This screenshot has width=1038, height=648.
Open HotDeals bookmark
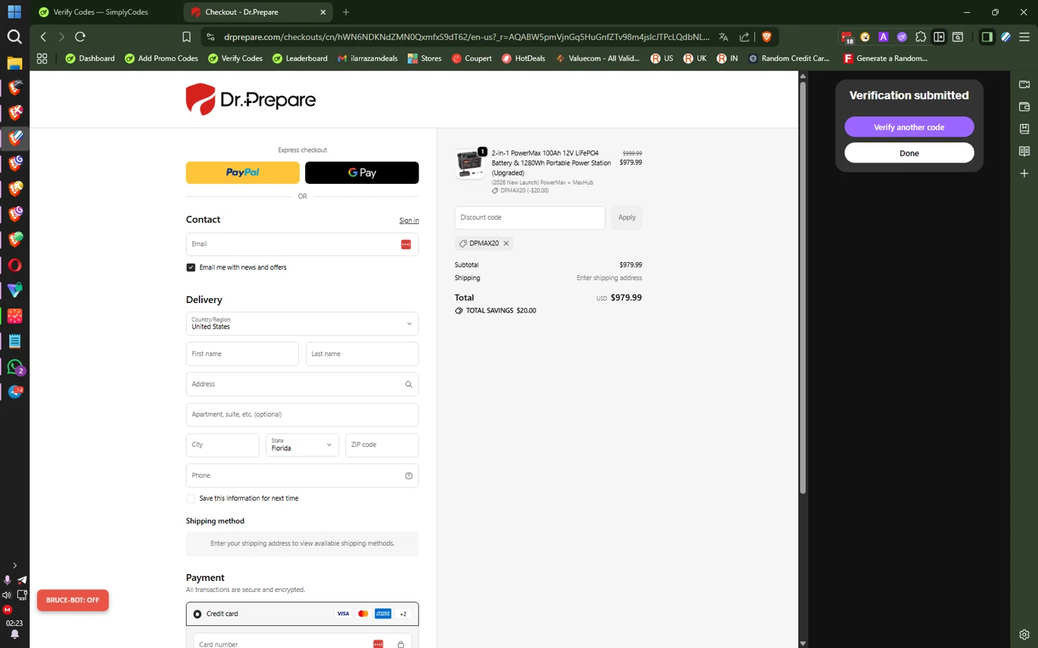[x=524, y=59]
